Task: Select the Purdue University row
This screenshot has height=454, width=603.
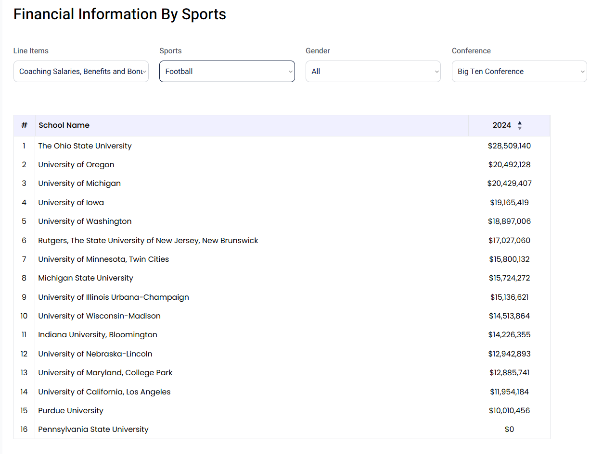Action: point(70,410)
